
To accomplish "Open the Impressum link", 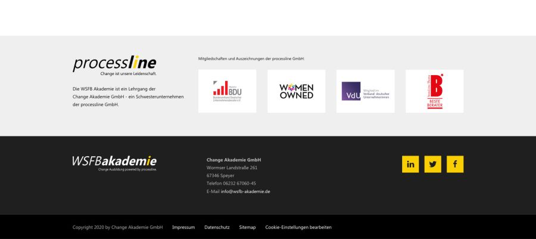I will (x=183, y=227).
